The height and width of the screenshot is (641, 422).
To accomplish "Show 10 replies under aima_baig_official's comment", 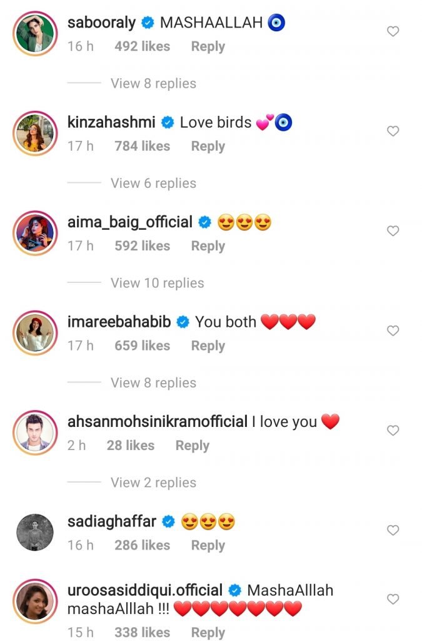I will click(x=157, y=283).
